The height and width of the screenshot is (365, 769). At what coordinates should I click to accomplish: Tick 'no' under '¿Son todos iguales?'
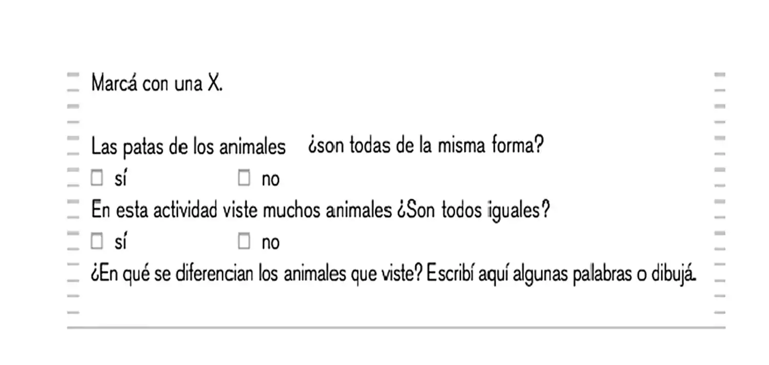pyautogui.click(x=244, y=241)
